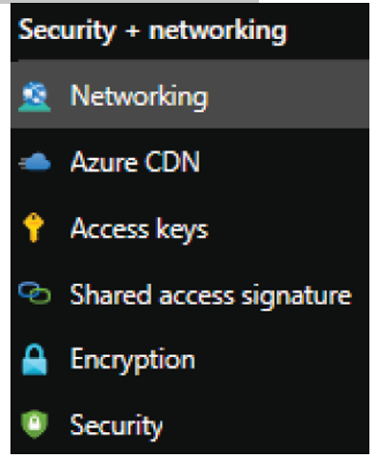Click the green shield Security icon
The width and height of the screenshot is (377, 458).
pos(34,424)
